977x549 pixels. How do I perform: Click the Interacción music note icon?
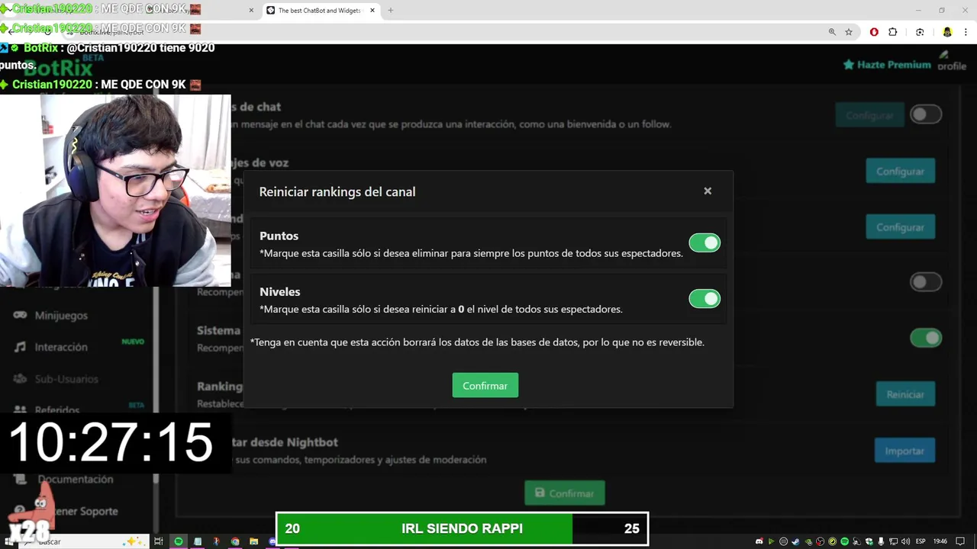click(21, 347)
